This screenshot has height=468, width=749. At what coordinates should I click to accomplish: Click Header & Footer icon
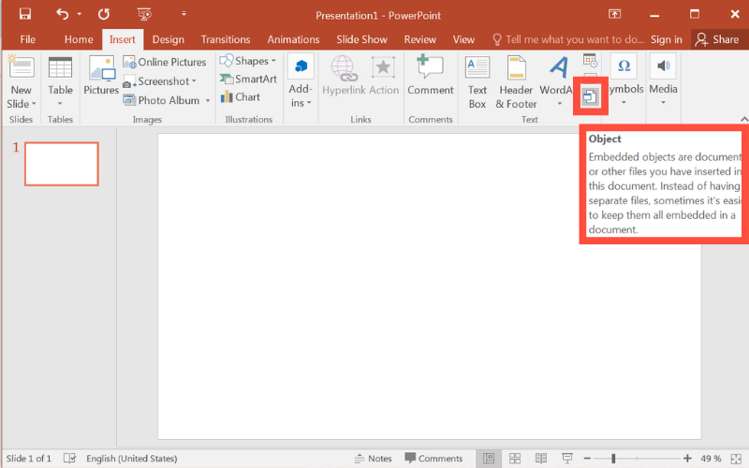(x=516, y=80)
